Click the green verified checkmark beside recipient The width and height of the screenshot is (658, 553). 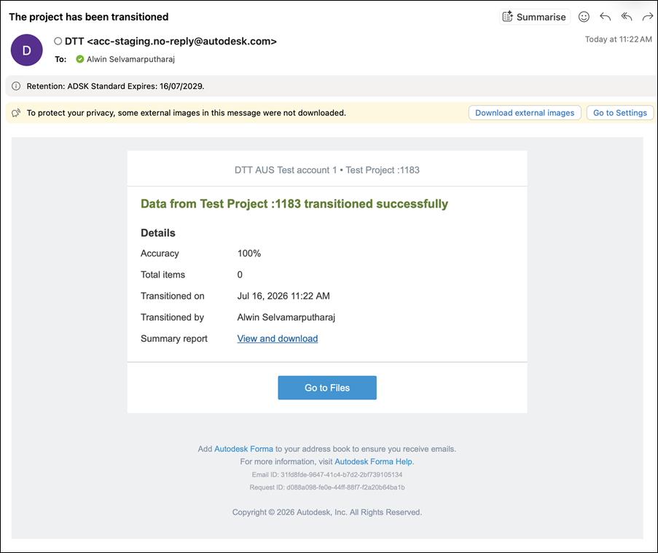click(79, 59)
